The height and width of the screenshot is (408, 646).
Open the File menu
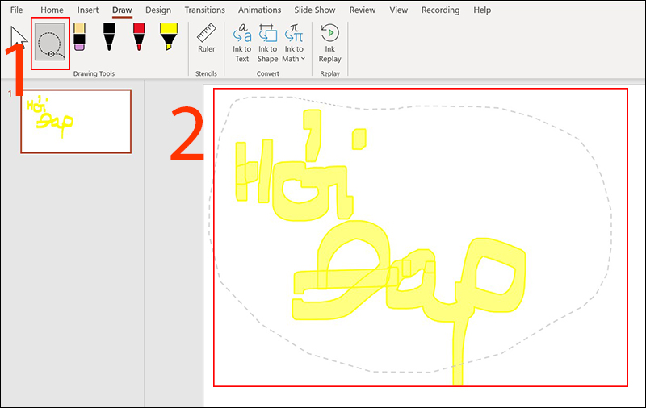pyautogui.click(x=16, y=10)
